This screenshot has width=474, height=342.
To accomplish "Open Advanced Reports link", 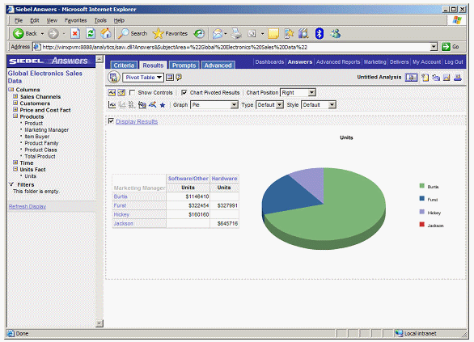I will click(x=338, y=61).
